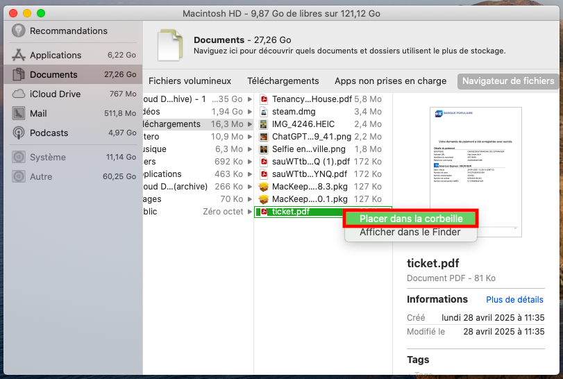Click the MacKeep….8.3.pkg package icon
The image size is (563, 379).
coord(264,187)
